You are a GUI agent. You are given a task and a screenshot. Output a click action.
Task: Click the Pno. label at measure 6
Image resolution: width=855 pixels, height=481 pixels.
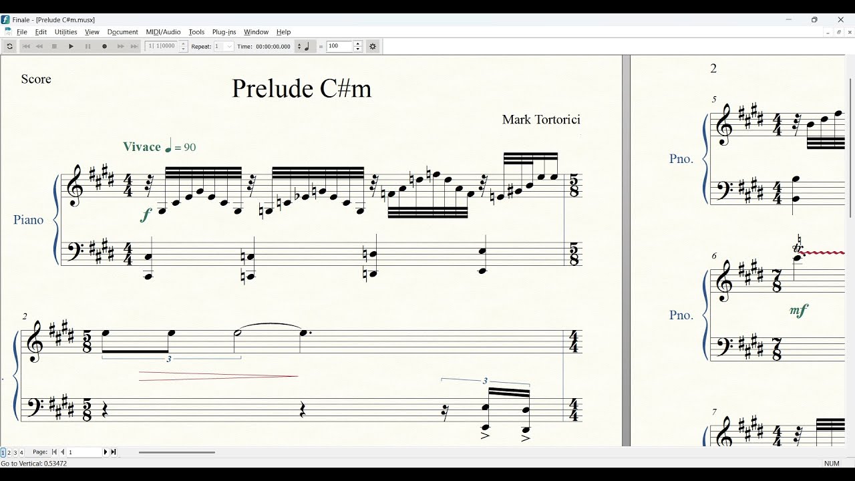[681, 315]
